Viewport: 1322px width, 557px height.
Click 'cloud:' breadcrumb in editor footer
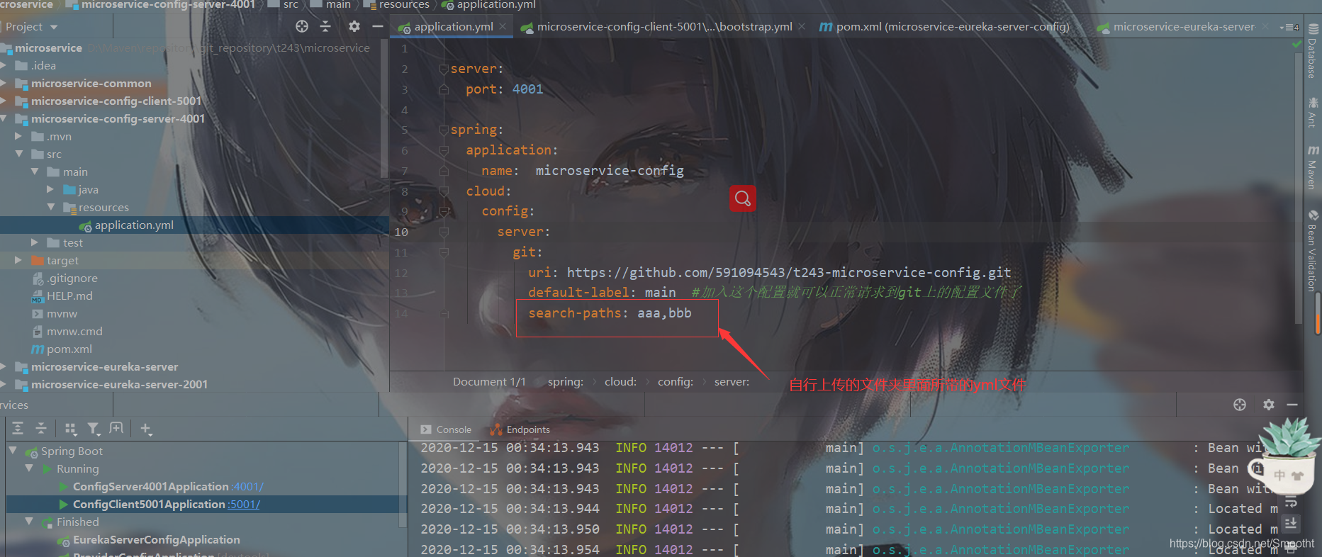[620, 381]
